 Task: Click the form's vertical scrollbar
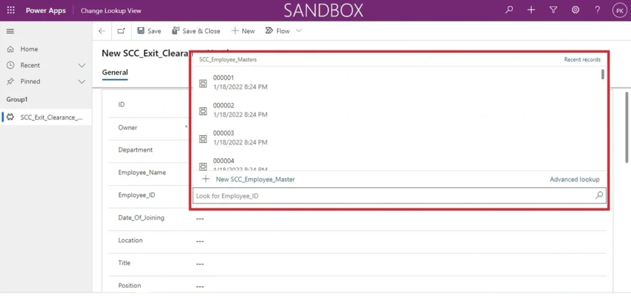click(x=627, y=127)
